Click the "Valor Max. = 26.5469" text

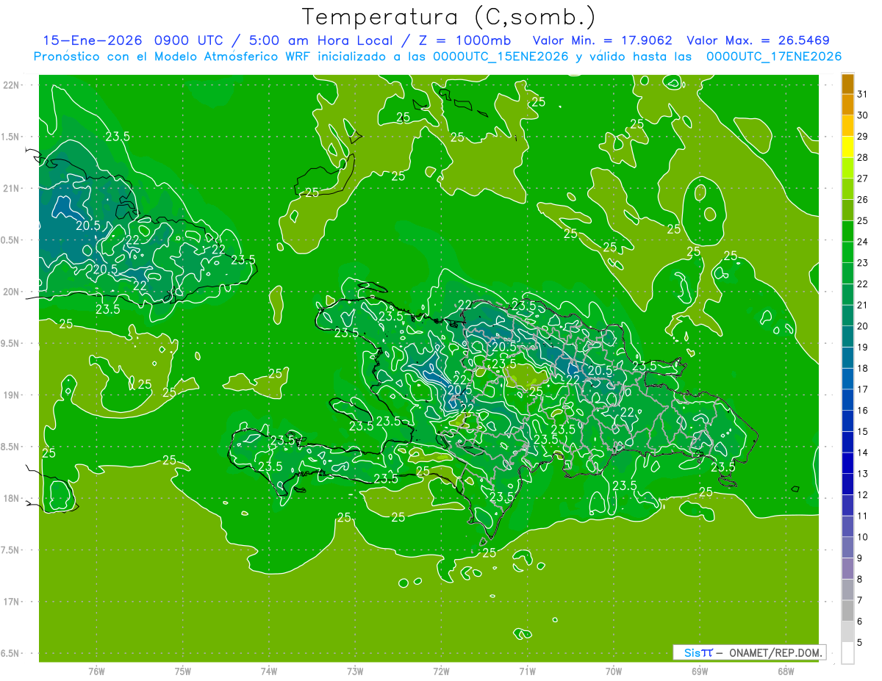[x=757, y=40]
